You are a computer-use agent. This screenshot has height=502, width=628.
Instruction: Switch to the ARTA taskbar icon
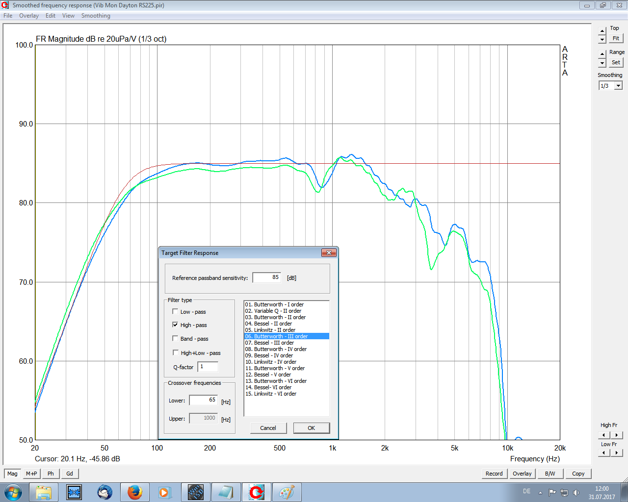click(256, 492)
